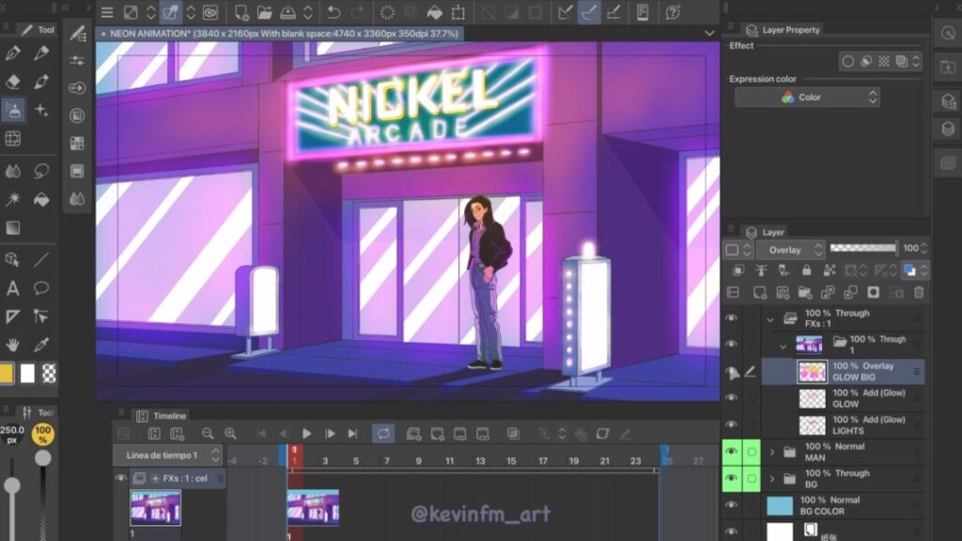
Task: Open the Overlay blending mode dropdown
Action: (x=789, y=250)
